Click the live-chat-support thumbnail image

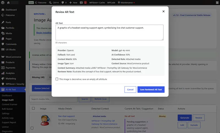45,120
